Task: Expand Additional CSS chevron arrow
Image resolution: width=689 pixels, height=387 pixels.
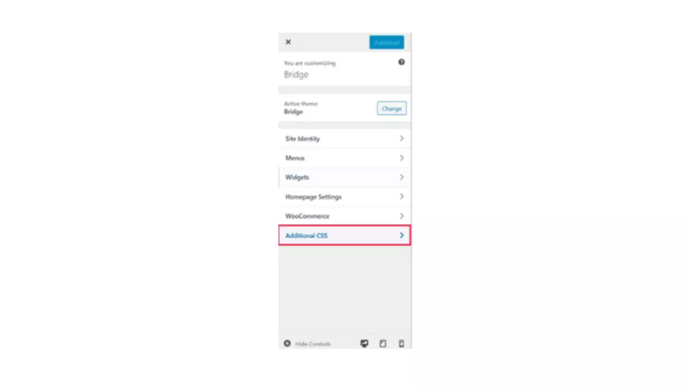Action: [x=402, y=236]
